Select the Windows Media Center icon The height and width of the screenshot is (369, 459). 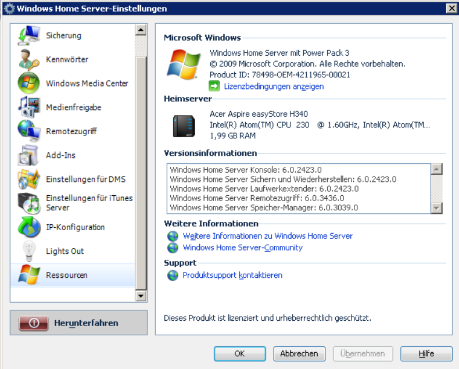click(28, 83)
